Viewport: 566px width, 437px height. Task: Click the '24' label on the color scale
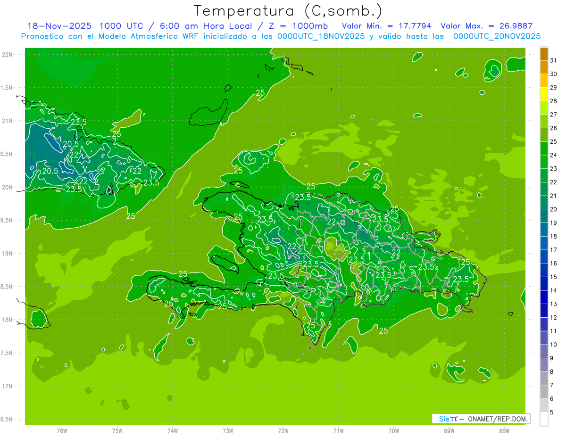pyautogui.click(x=554, y=155)
